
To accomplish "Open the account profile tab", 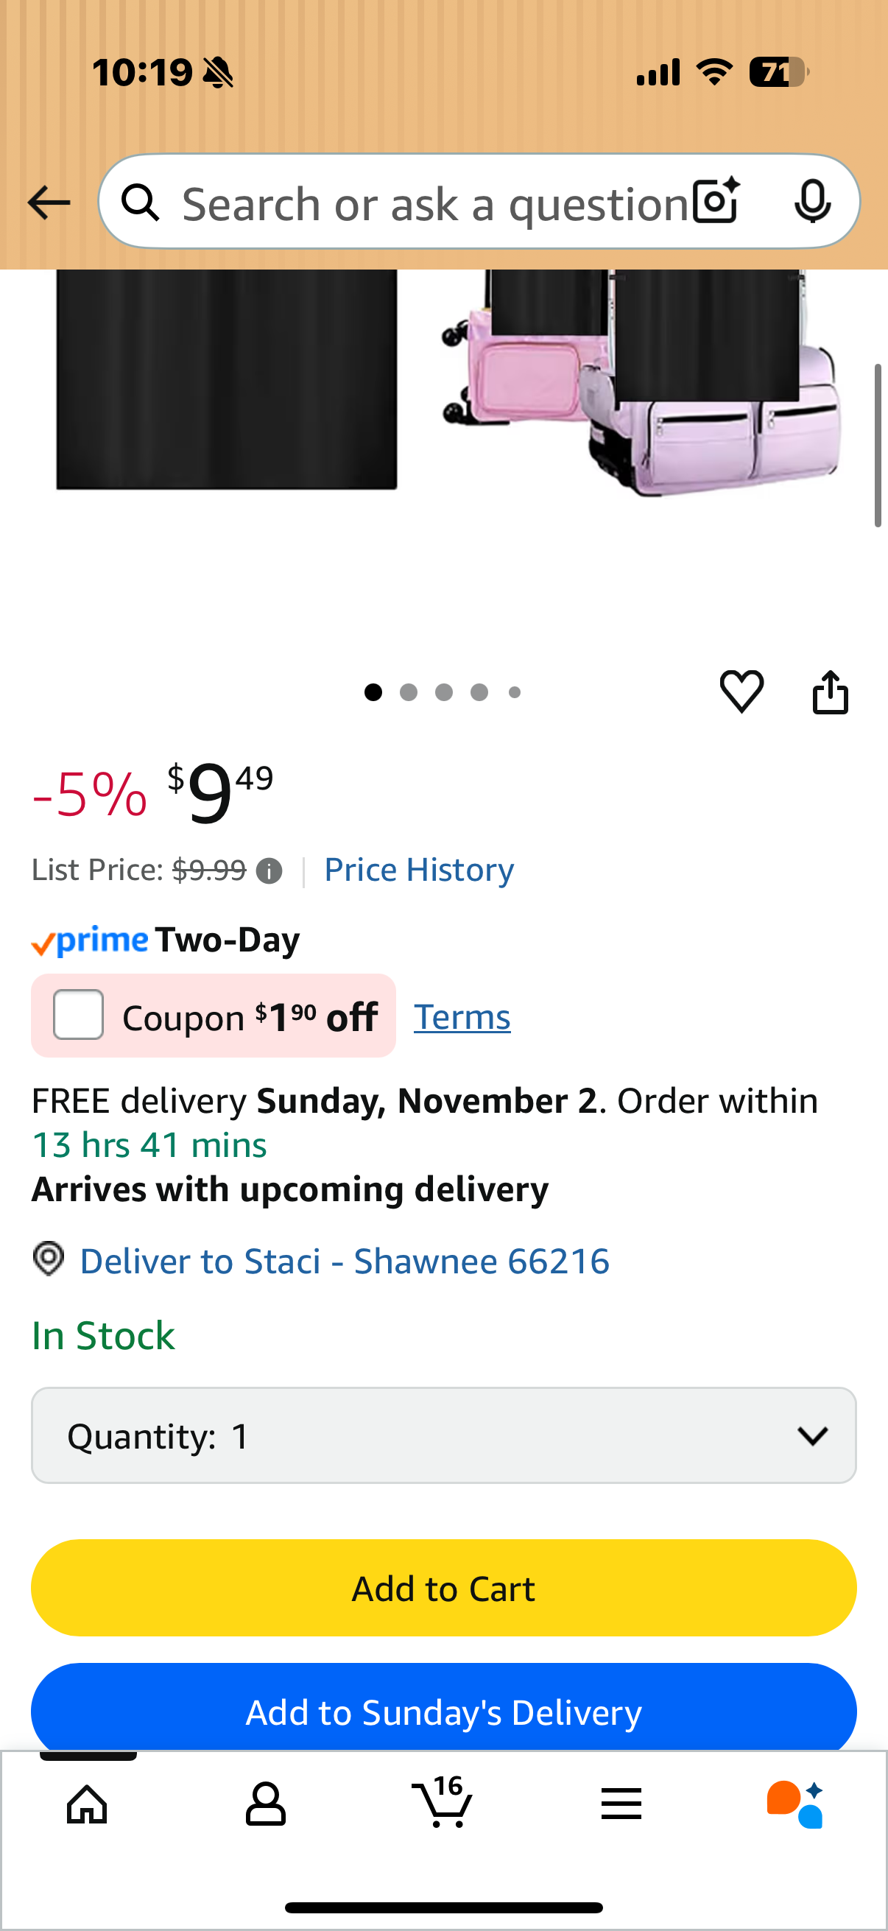I will pyautogui.click(x=265, y=1804).
